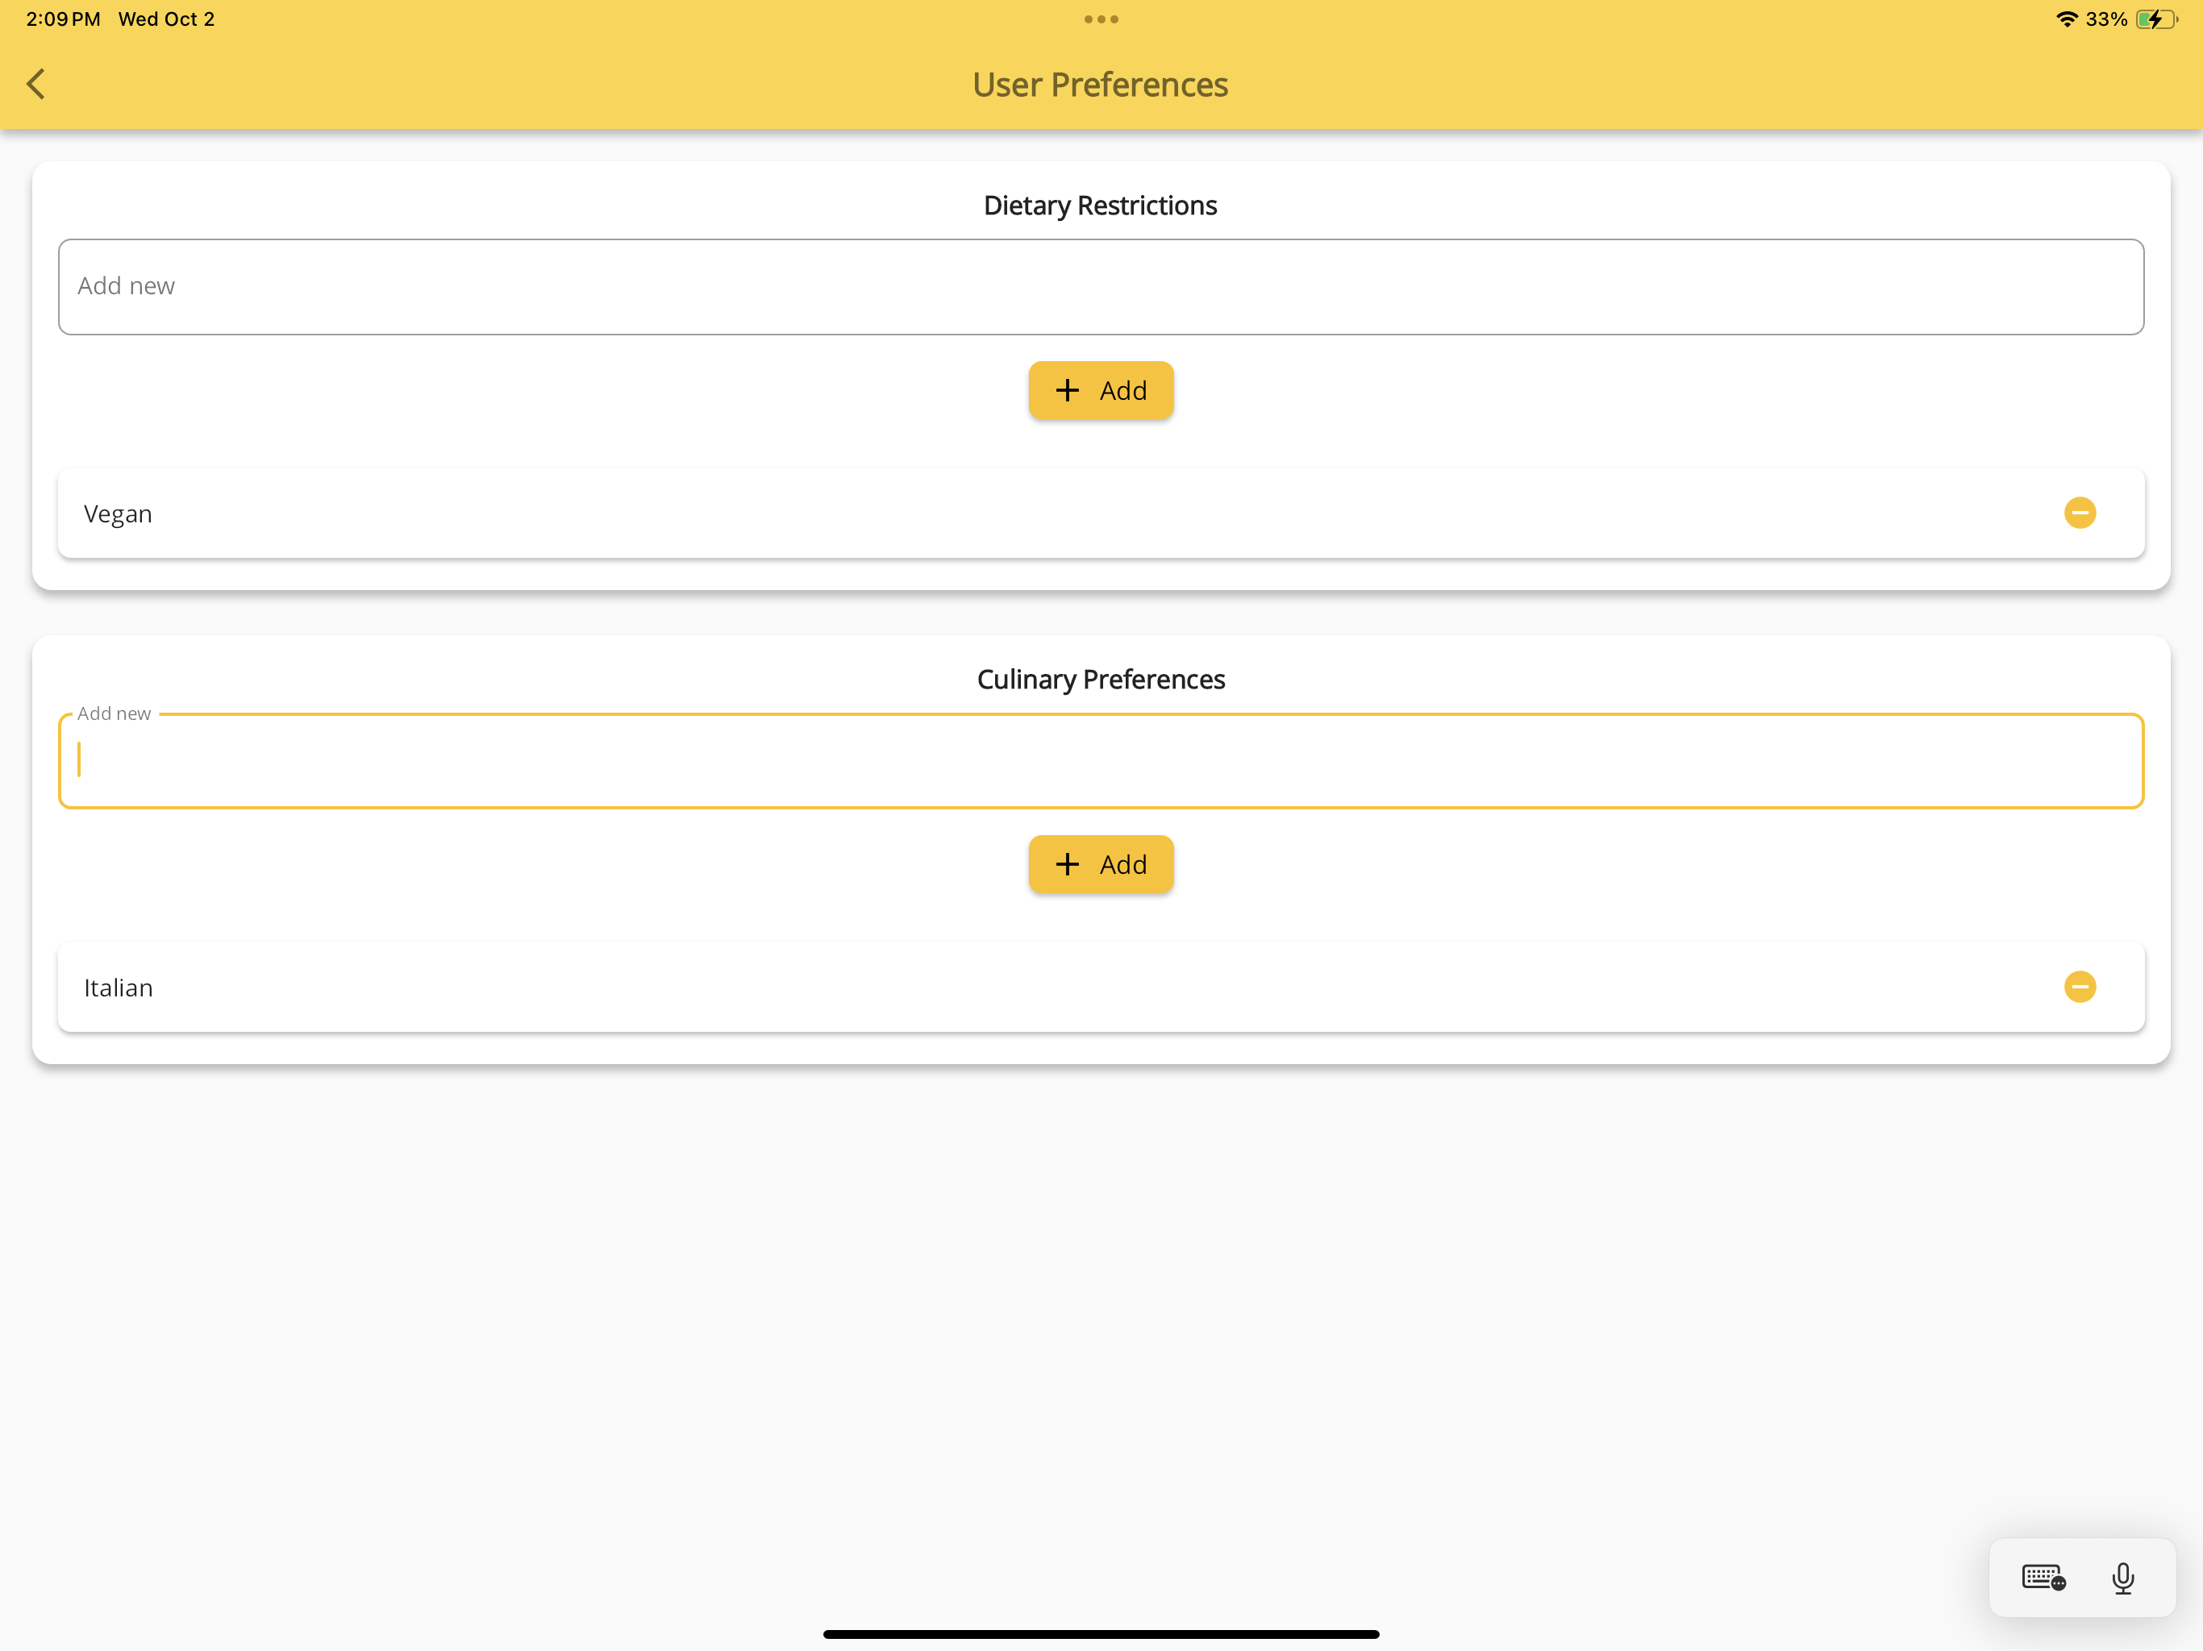The width and height of the screenshot is (2203, 1651).
Task: Click the Culinary Preferences Add new field
Action: pyautogui.click(x=1101, y=761)
